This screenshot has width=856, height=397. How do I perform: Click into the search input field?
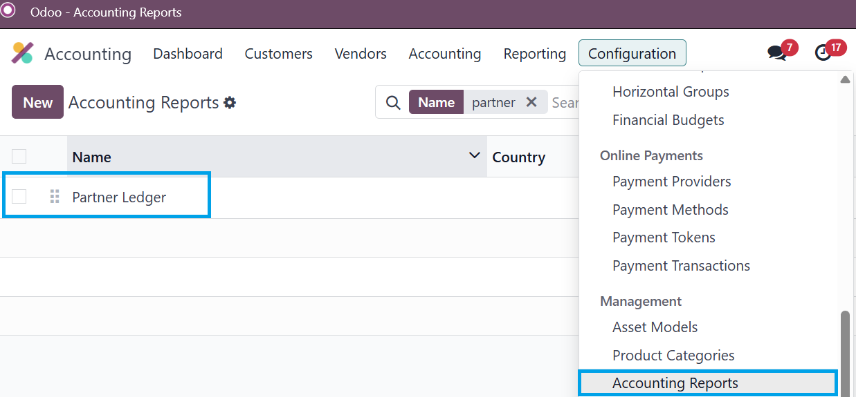pyautogui.click(x=565, y=103)
